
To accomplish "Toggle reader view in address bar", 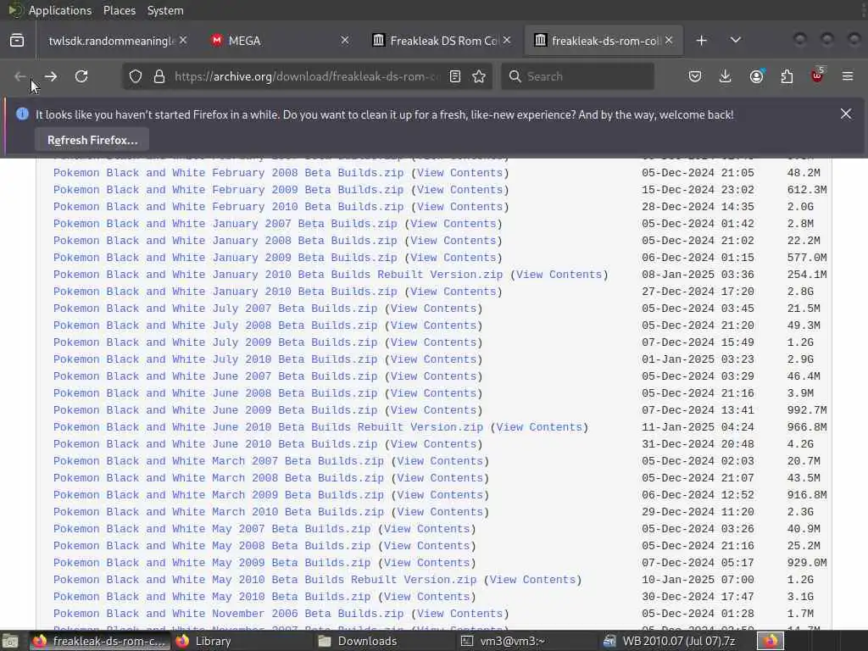I will coord(455,76).
